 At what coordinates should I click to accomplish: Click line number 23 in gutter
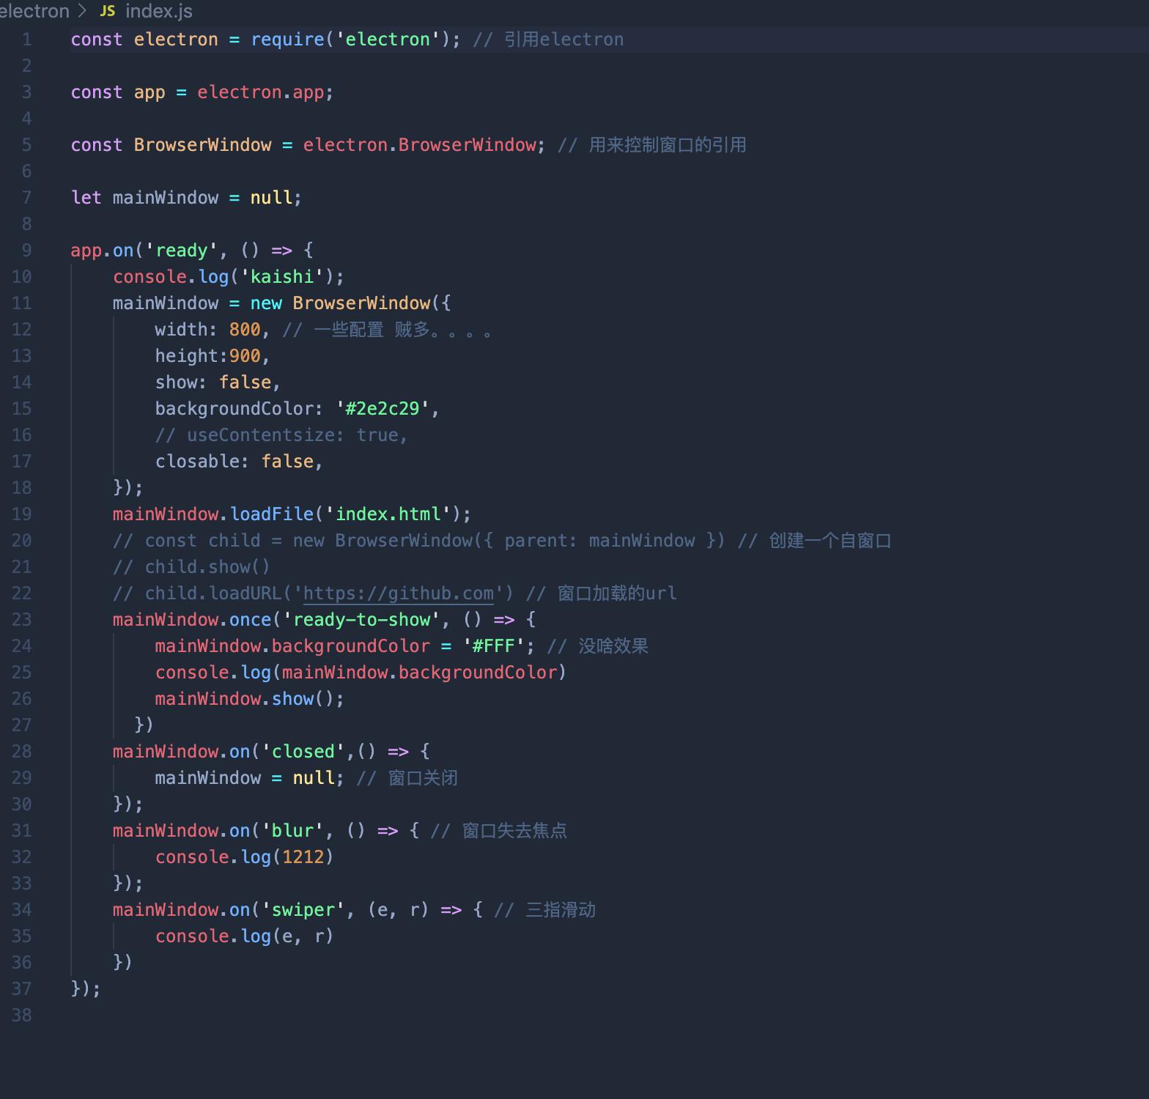(21, 620)
